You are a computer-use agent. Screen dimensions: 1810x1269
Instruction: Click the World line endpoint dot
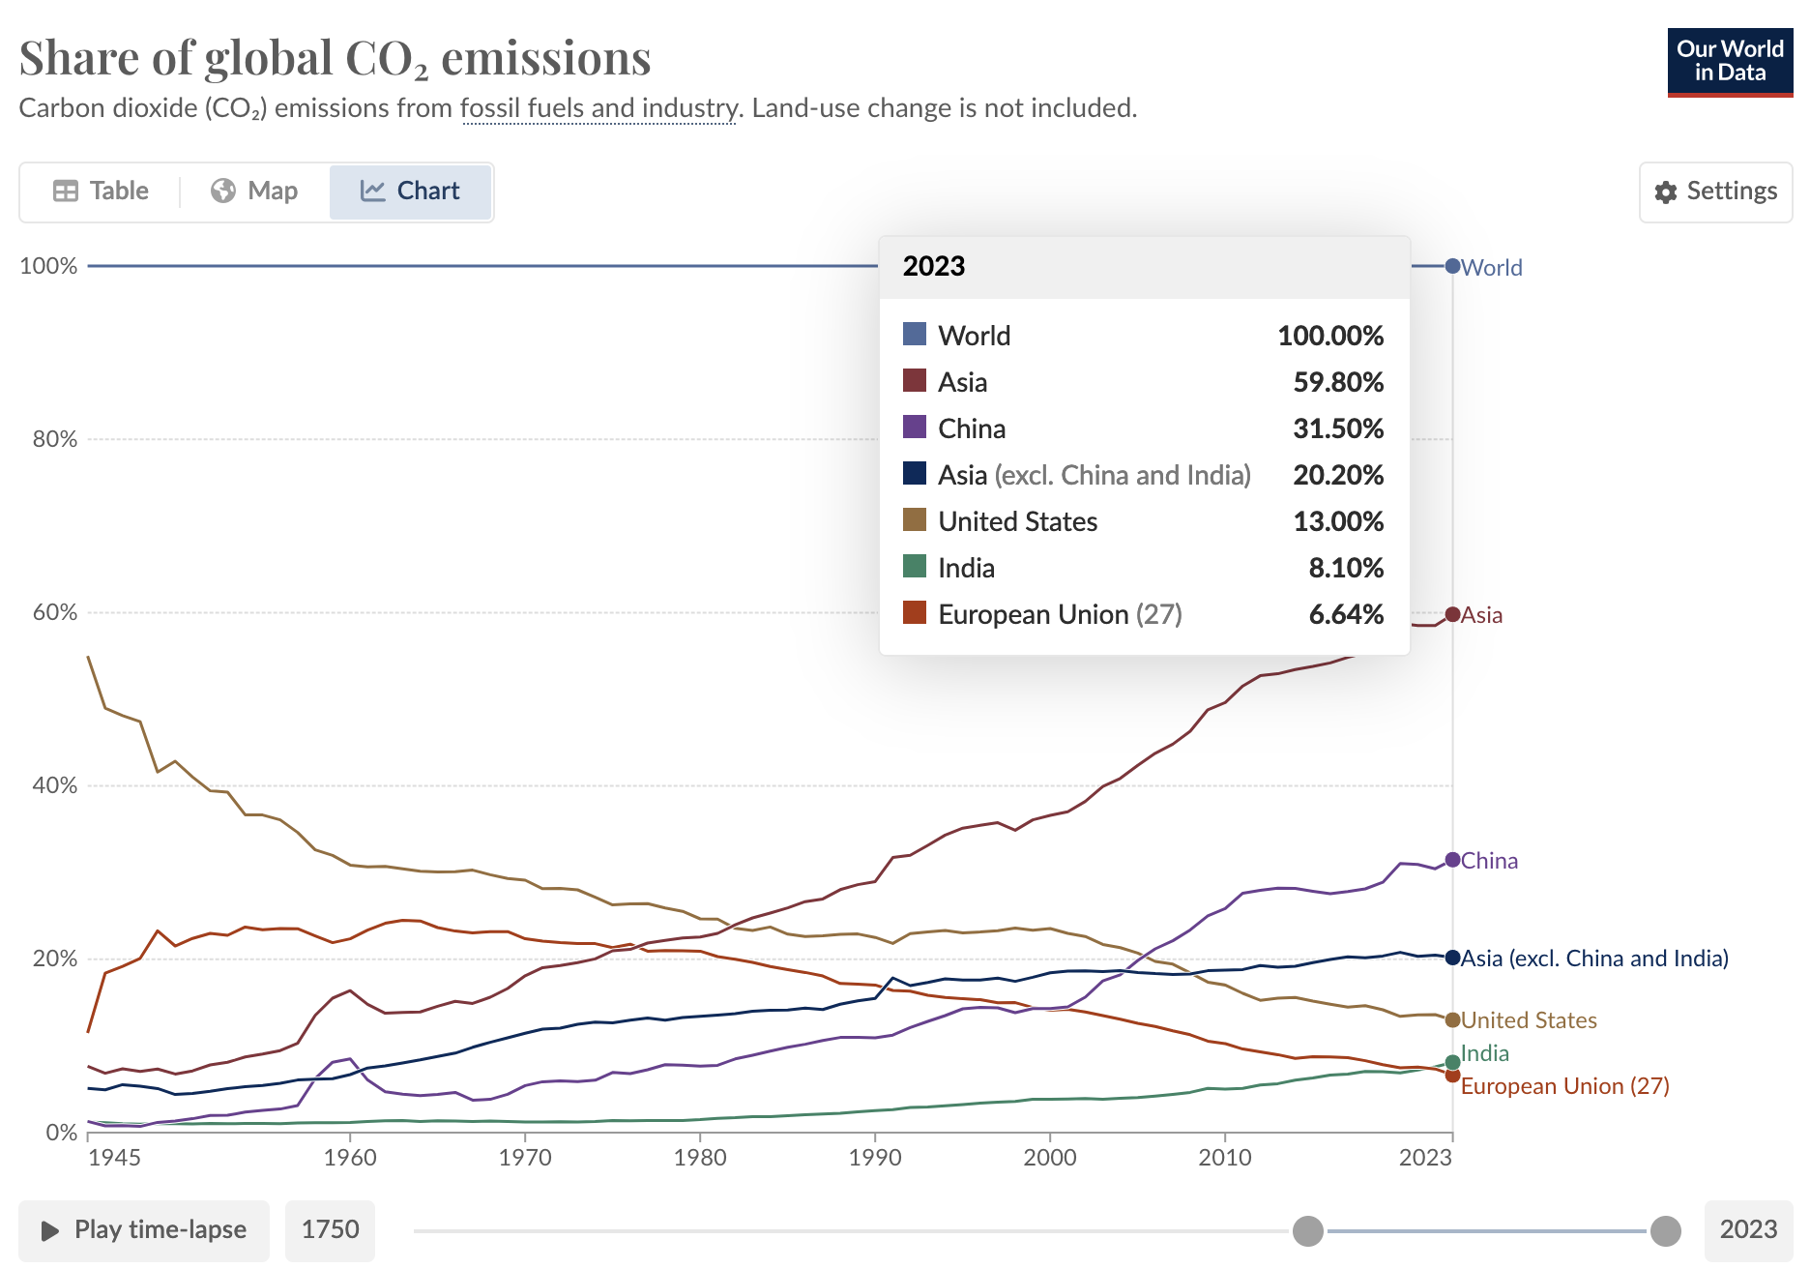pyautogui.click(x=1452, y=266)
